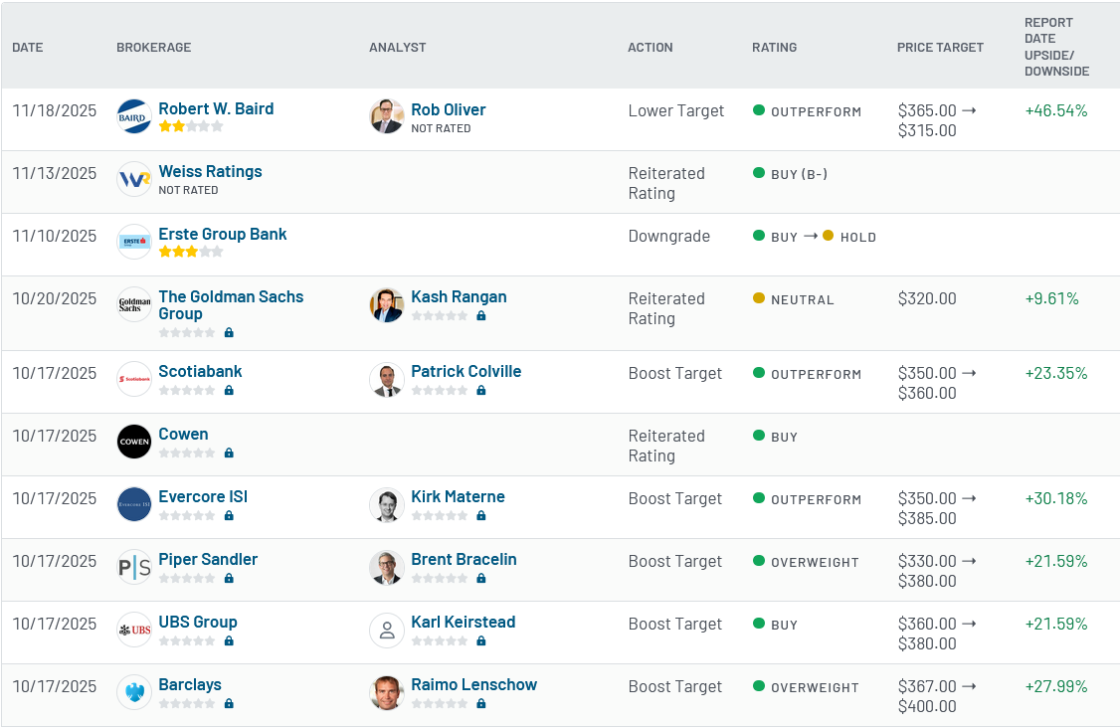1120x727 pixels.
Task: Open analyst Brent Bracelin's profile link
Action: coord(464,559)
